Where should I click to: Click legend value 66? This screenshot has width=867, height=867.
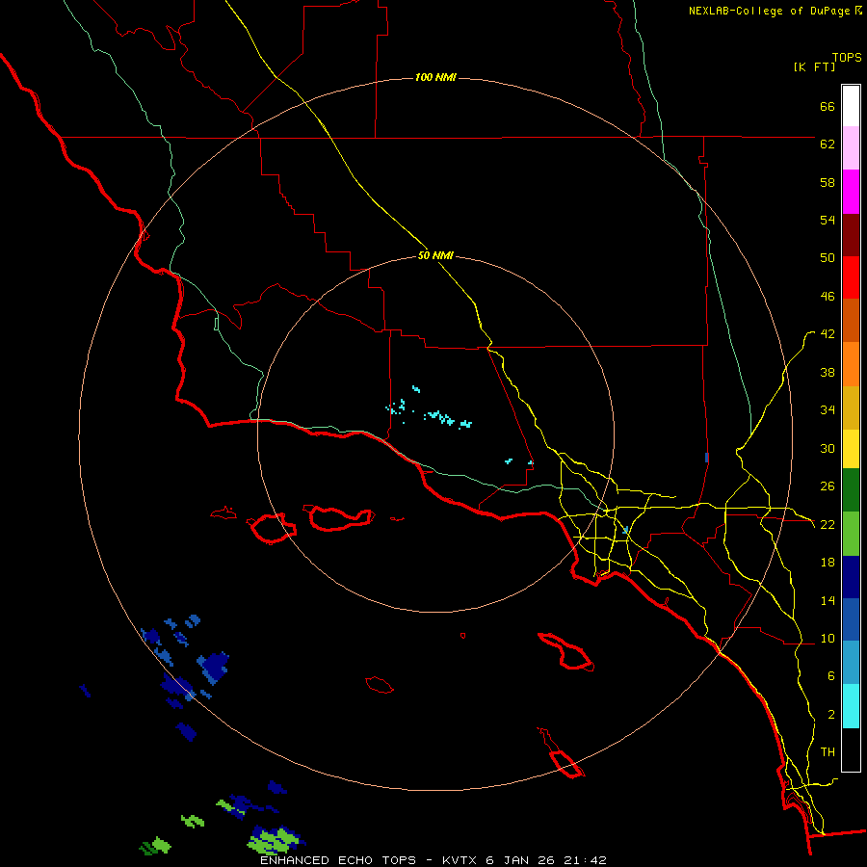point(828,106)
